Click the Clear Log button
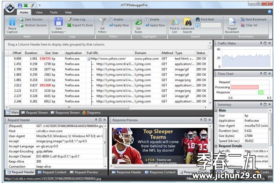 pos(77,19)
